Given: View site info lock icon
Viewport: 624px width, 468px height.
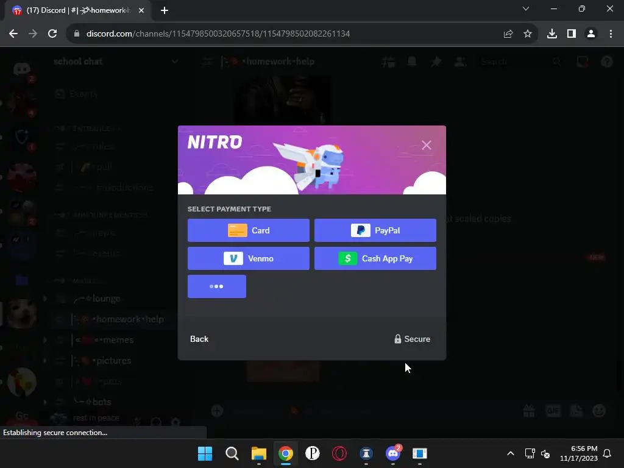Looking at the screenshot, I should 77,34.
